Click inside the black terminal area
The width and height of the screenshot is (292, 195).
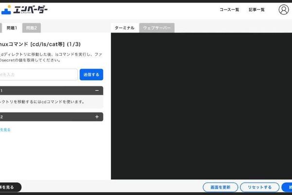201,106
